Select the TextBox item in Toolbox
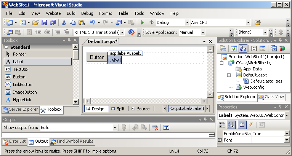292x156 pixels. pyautogui.click(x=21, y=69)
